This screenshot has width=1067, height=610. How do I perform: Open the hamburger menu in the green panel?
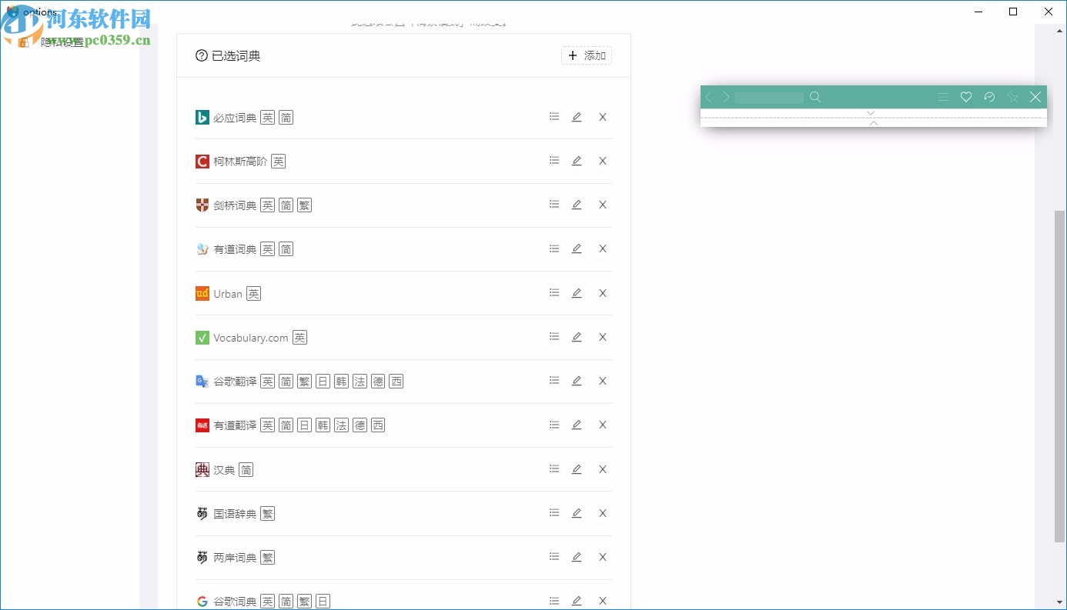943,97
